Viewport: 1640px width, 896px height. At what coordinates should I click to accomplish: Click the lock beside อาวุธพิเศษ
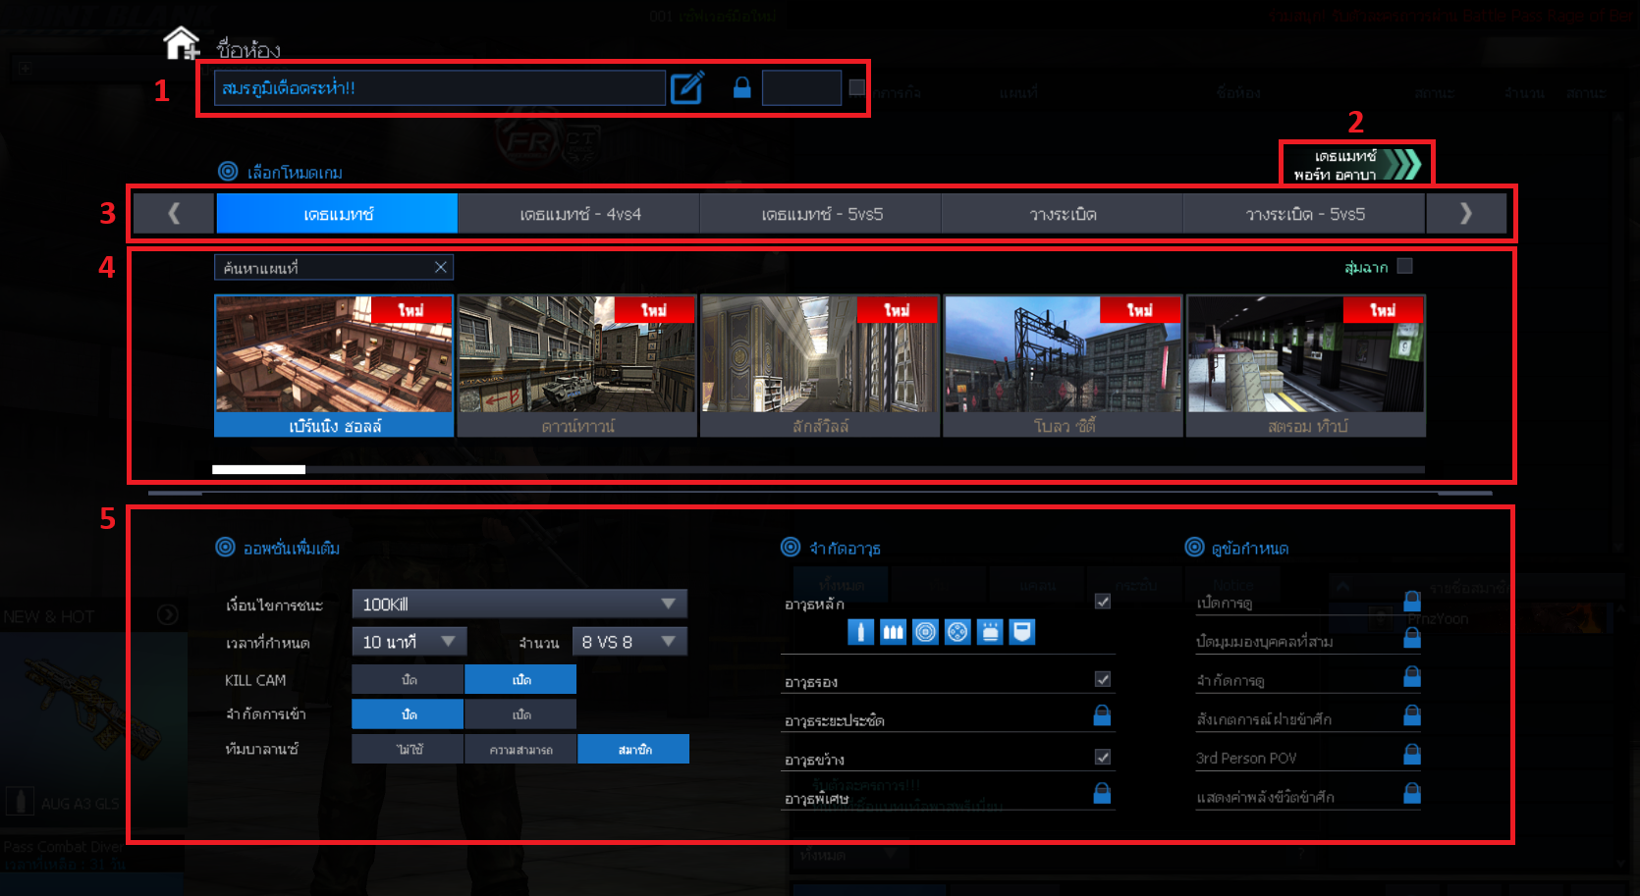[1103, 793]
